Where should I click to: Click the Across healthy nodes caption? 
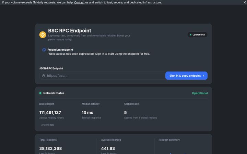[x=51, y=118]
